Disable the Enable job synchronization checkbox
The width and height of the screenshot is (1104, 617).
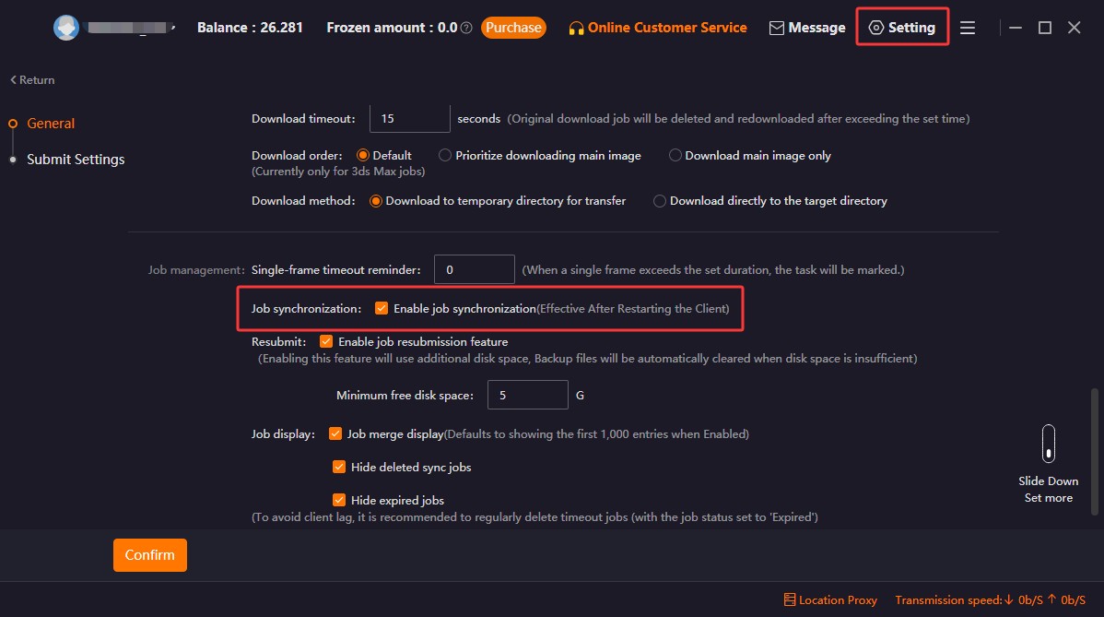pos(382,309)
